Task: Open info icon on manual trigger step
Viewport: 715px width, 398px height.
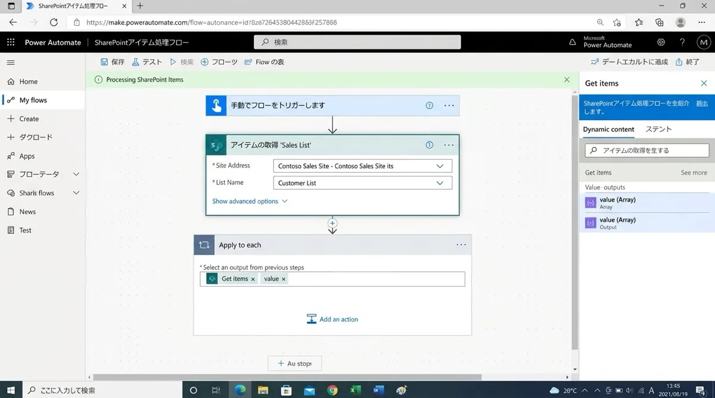Action: coord(429,105)
